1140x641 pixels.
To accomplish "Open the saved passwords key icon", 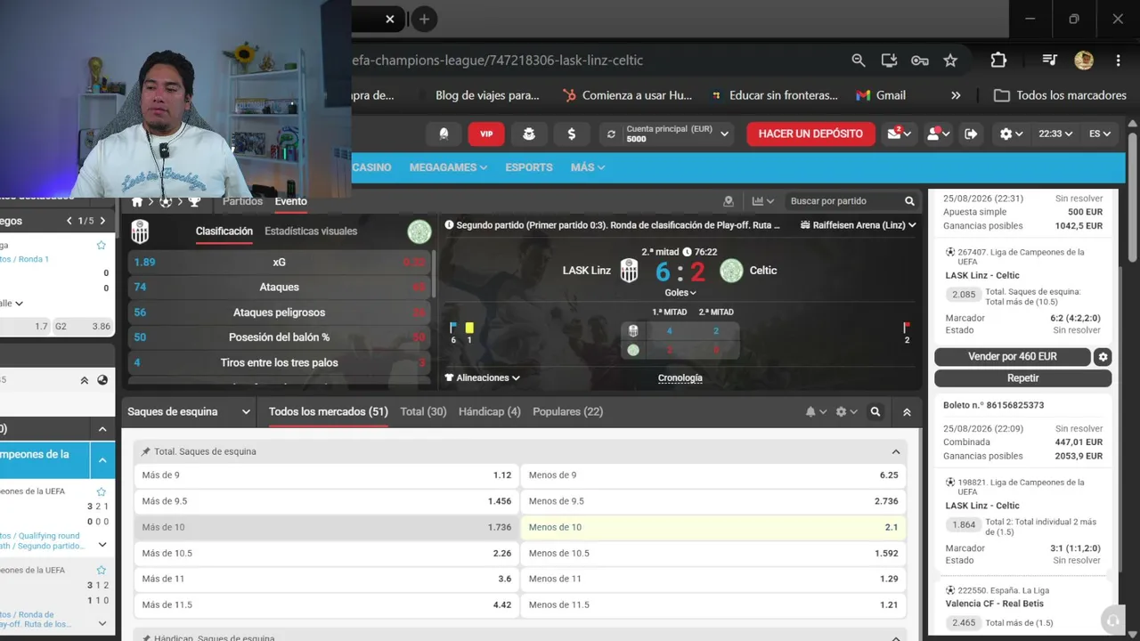I will coord(920,61).
